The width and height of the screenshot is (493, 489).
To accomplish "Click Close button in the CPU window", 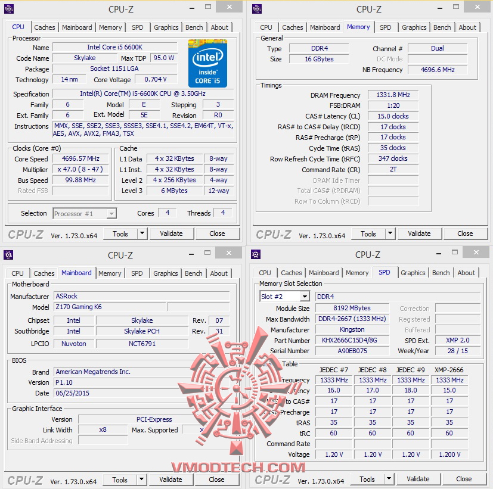I will (x=217, y=233).
